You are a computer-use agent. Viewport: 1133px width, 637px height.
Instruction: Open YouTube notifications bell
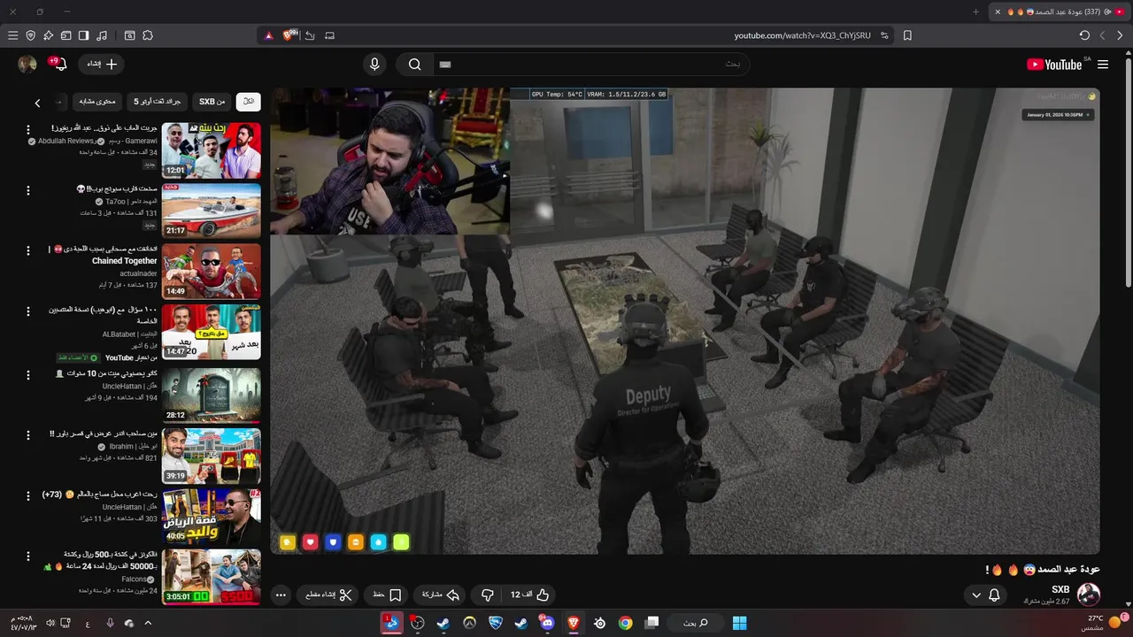pos(59,64)
